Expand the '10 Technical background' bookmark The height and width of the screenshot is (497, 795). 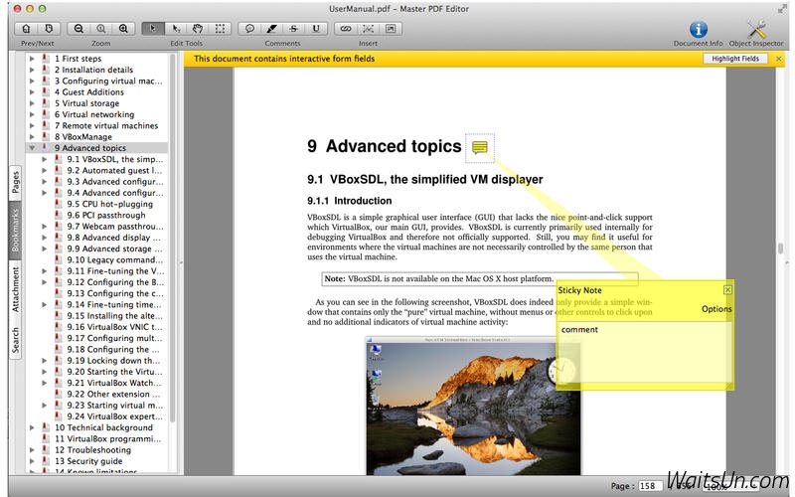pos(32,427)
